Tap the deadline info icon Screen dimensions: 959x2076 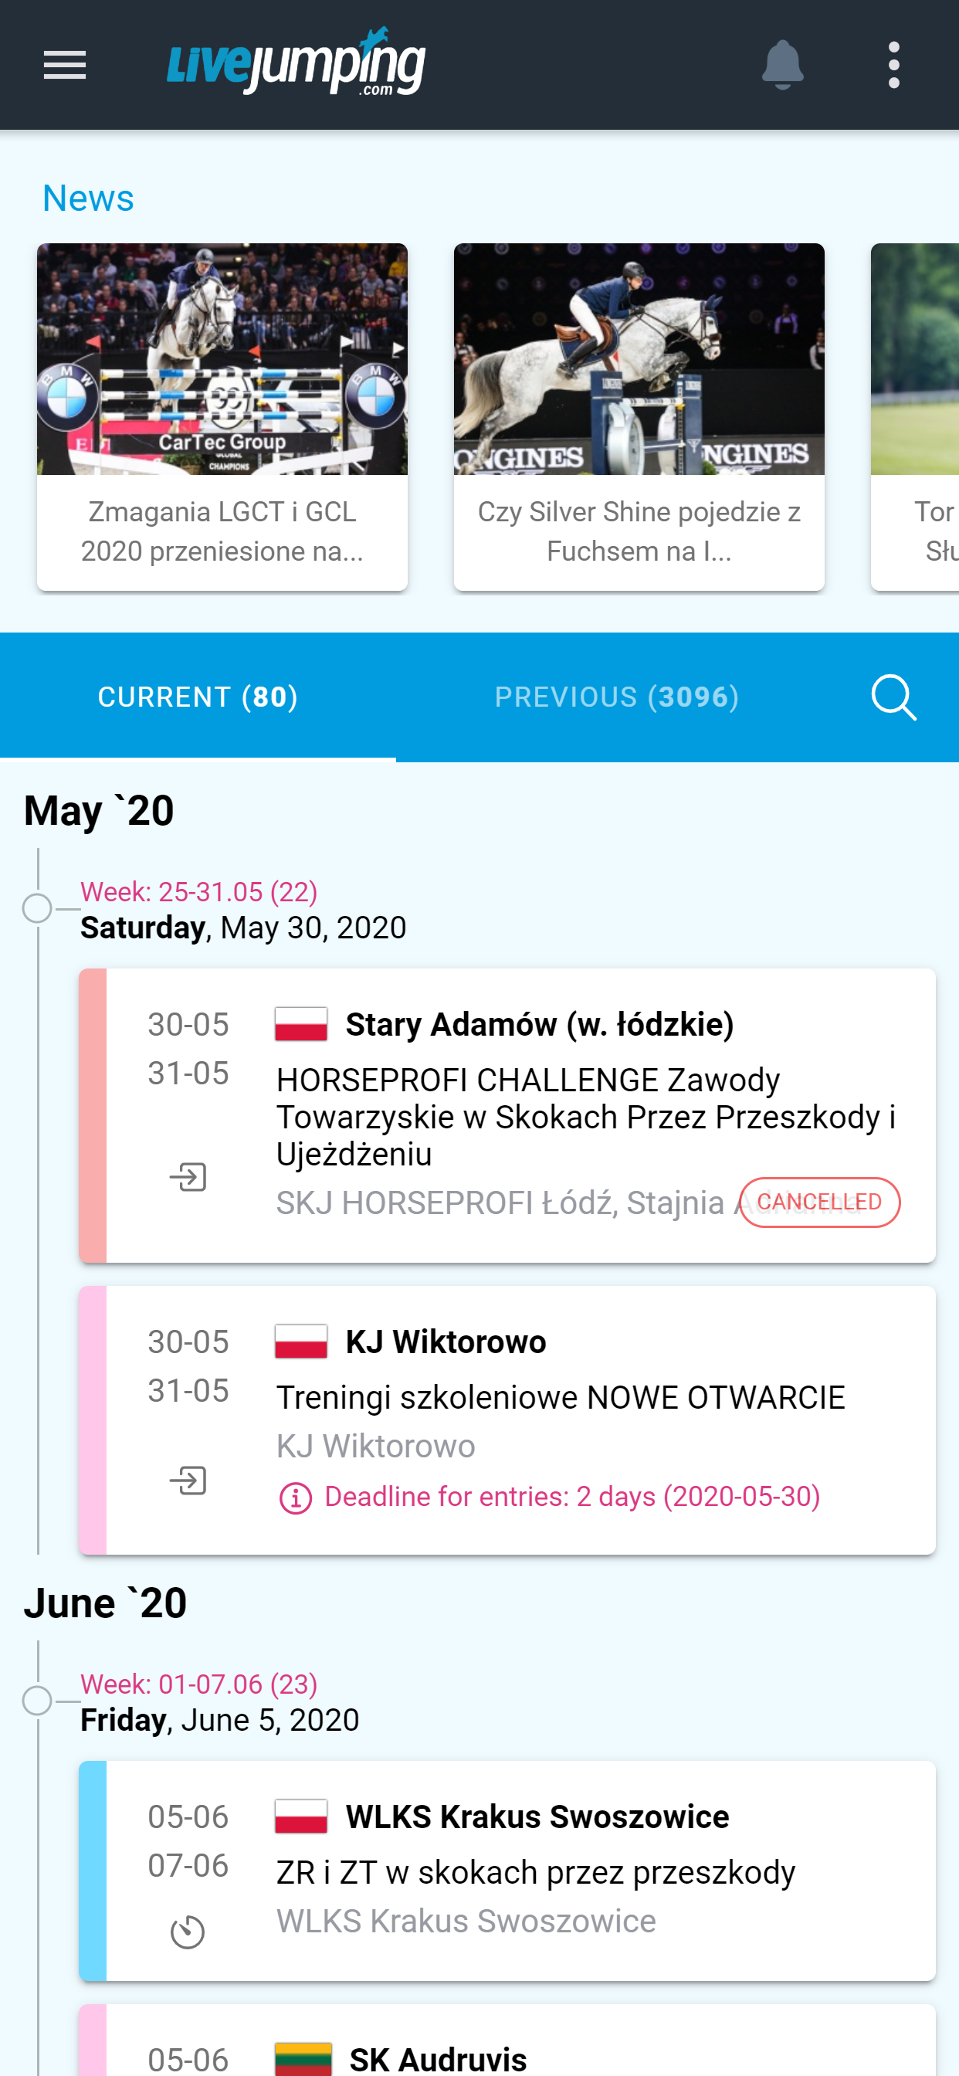click(x=295, y=1498)
